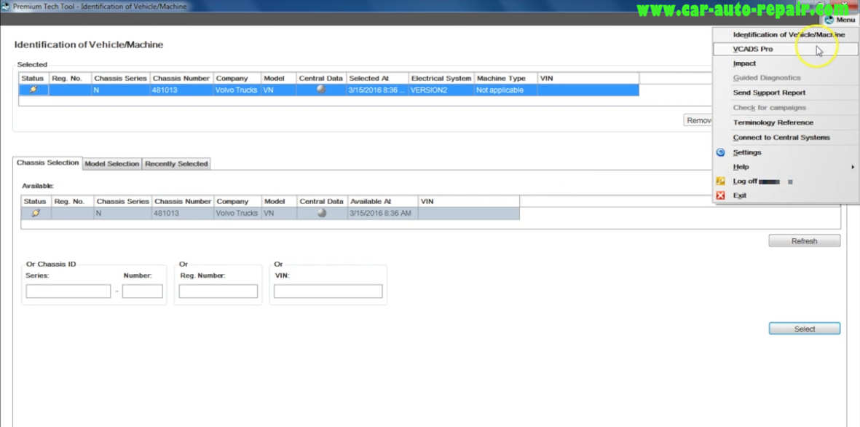Image resolution: width=860 pixels, height=427 pixels.
Task: Choose VCADS Pro from the menu
Action: coord(786,49)
